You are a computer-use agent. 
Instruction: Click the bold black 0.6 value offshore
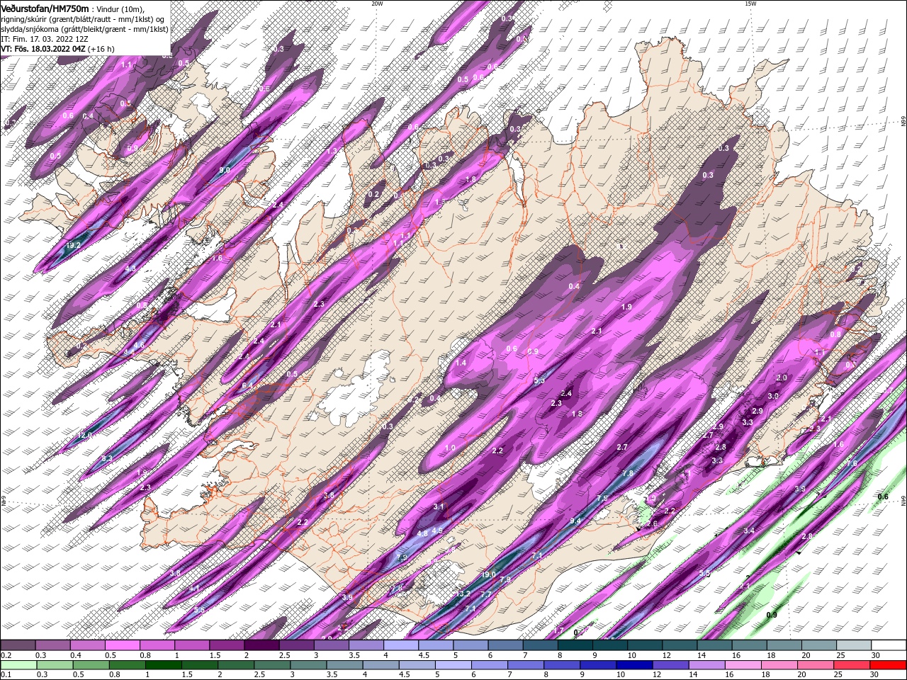point(883,497)
